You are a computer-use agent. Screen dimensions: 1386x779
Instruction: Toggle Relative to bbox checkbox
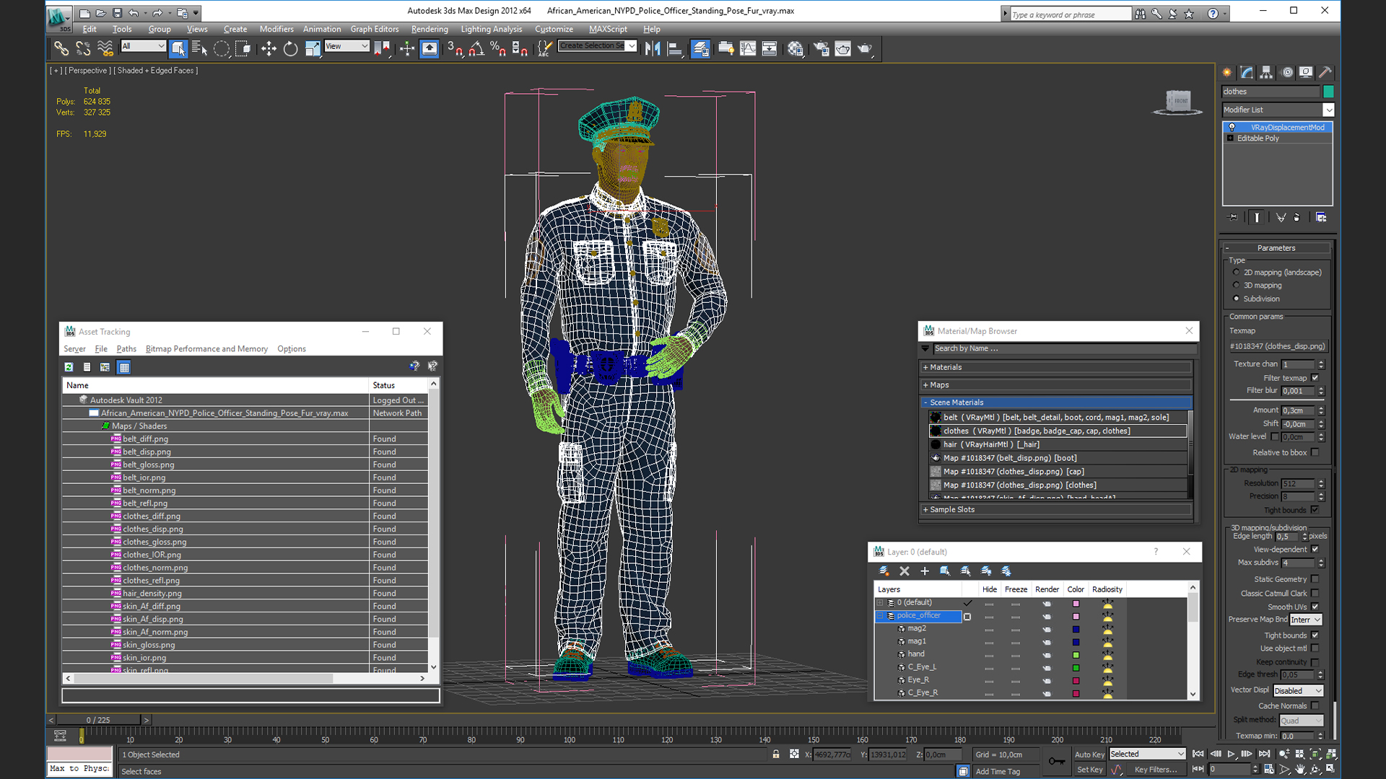1315,452
